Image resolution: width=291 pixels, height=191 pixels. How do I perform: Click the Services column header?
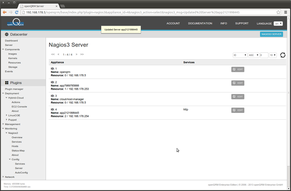(189, 63)
